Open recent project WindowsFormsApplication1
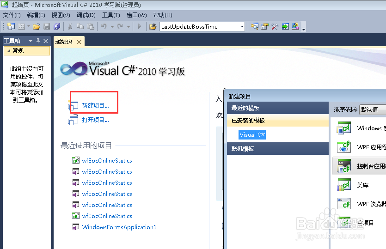The height and width of the screenshot is (249, 386). [119, 227]
